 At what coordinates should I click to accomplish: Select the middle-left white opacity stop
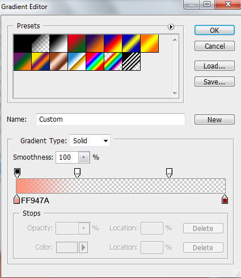(77, 173)
